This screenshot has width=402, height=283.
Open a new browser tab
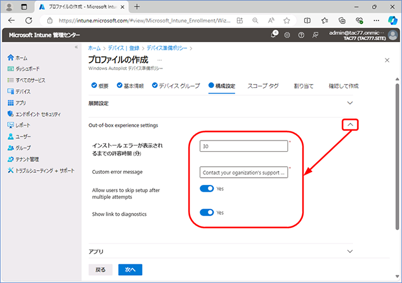coord(137,7)
